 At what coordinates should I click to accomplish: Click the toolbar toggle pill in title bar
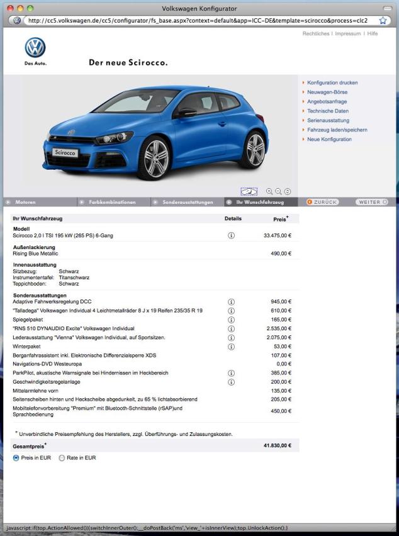pyautogui.click(x=388, y=8)
